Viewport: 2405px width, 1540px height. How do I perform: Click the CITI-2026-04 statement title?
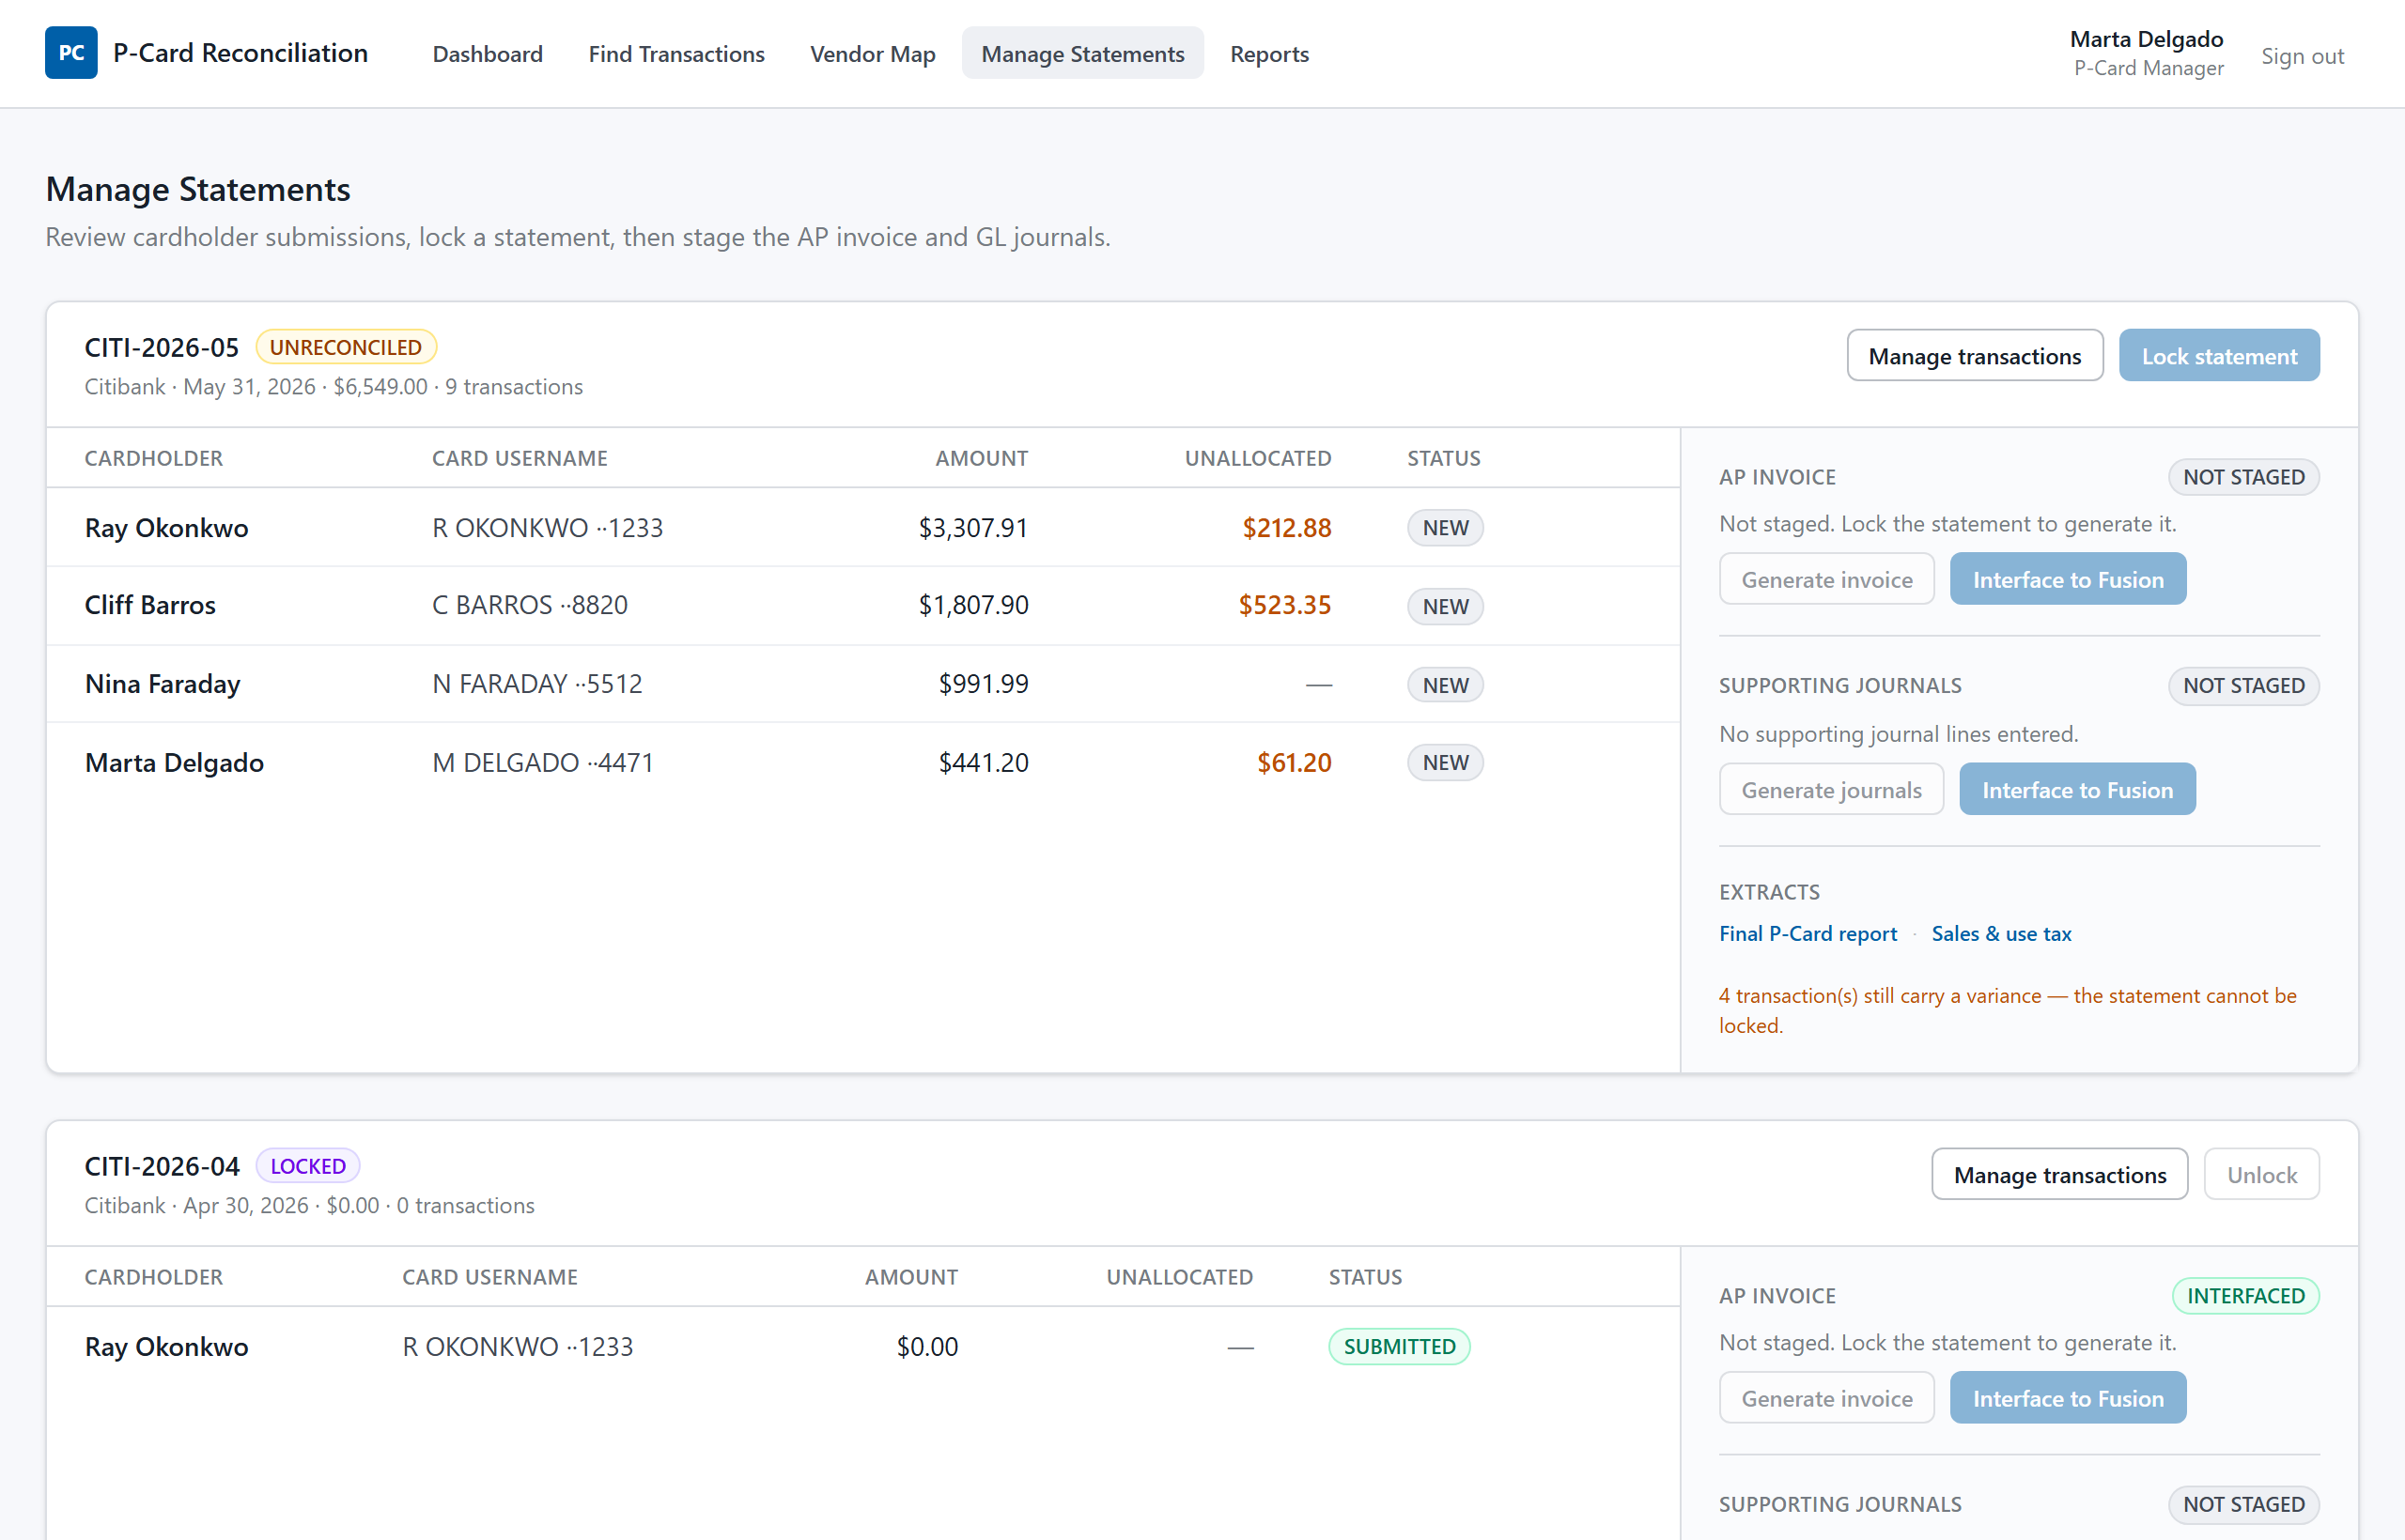tap(161, 1166)
